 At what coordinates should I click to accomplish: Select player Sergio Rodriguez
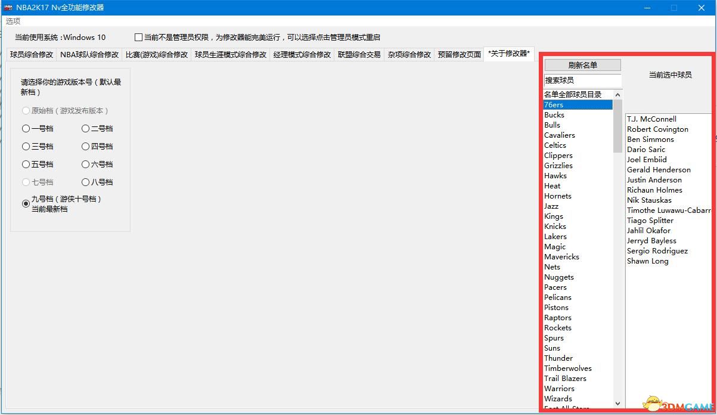669,251
